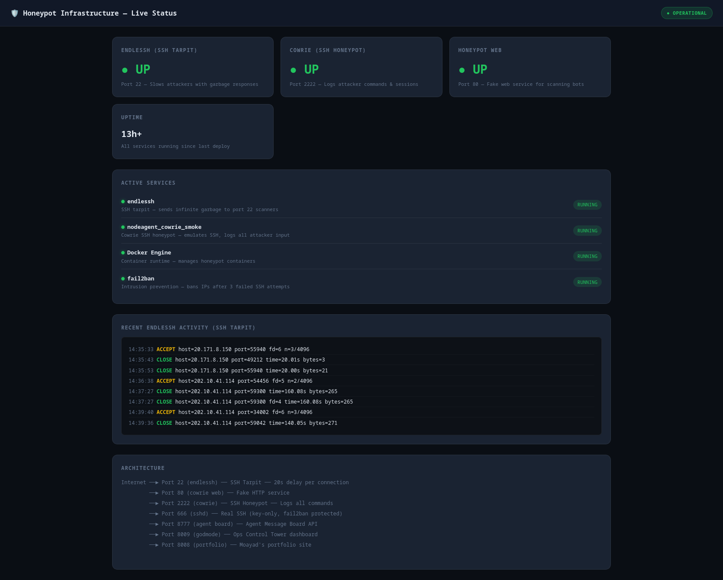Viewport: 723px width, 580px height.
Task: Click the green status dot in Cowrie card
Action: tap(293, 70)
